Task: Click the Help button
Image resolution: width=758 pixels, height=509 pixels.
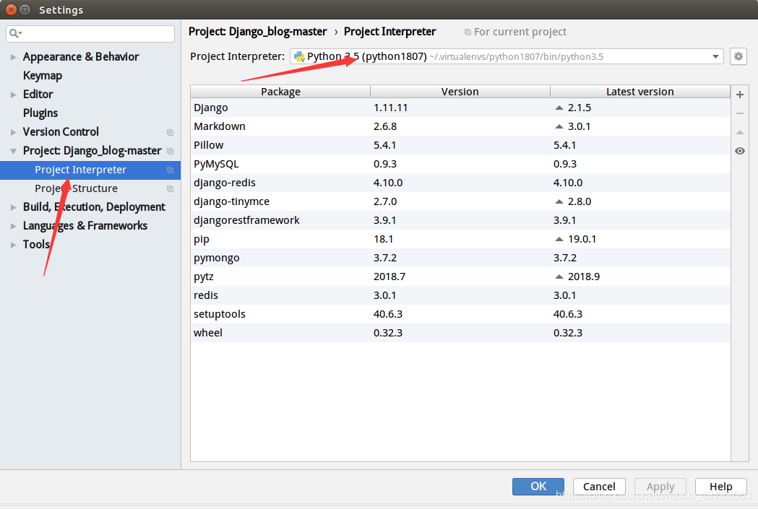Action: click(x=720, y=487)
